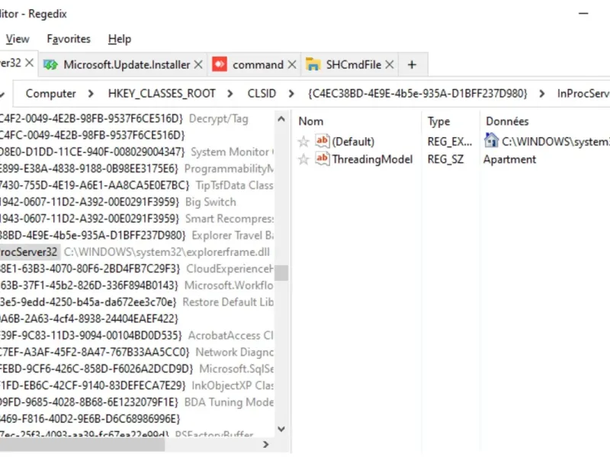Click the tree horizontal scroll right arrow
This screenshot has height=457, width=610.
pyautogui.click(x=265, y=444)
